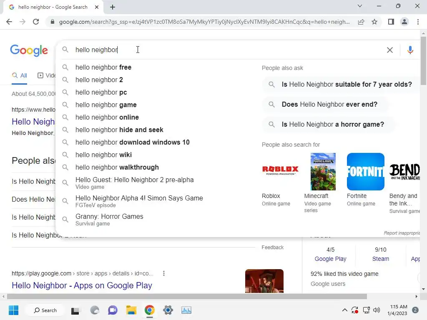Screen dimensions: 427x320
Task: Click Is Hello Neighbor a horror game? question
Action: point(329,124)
